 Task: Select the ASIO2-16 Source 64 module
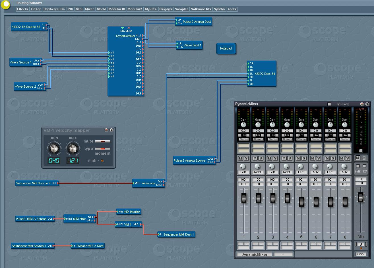point(29,27)
